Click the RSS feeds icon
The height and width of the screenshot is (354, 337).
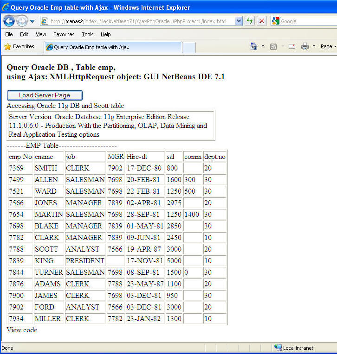pos(273,46)
